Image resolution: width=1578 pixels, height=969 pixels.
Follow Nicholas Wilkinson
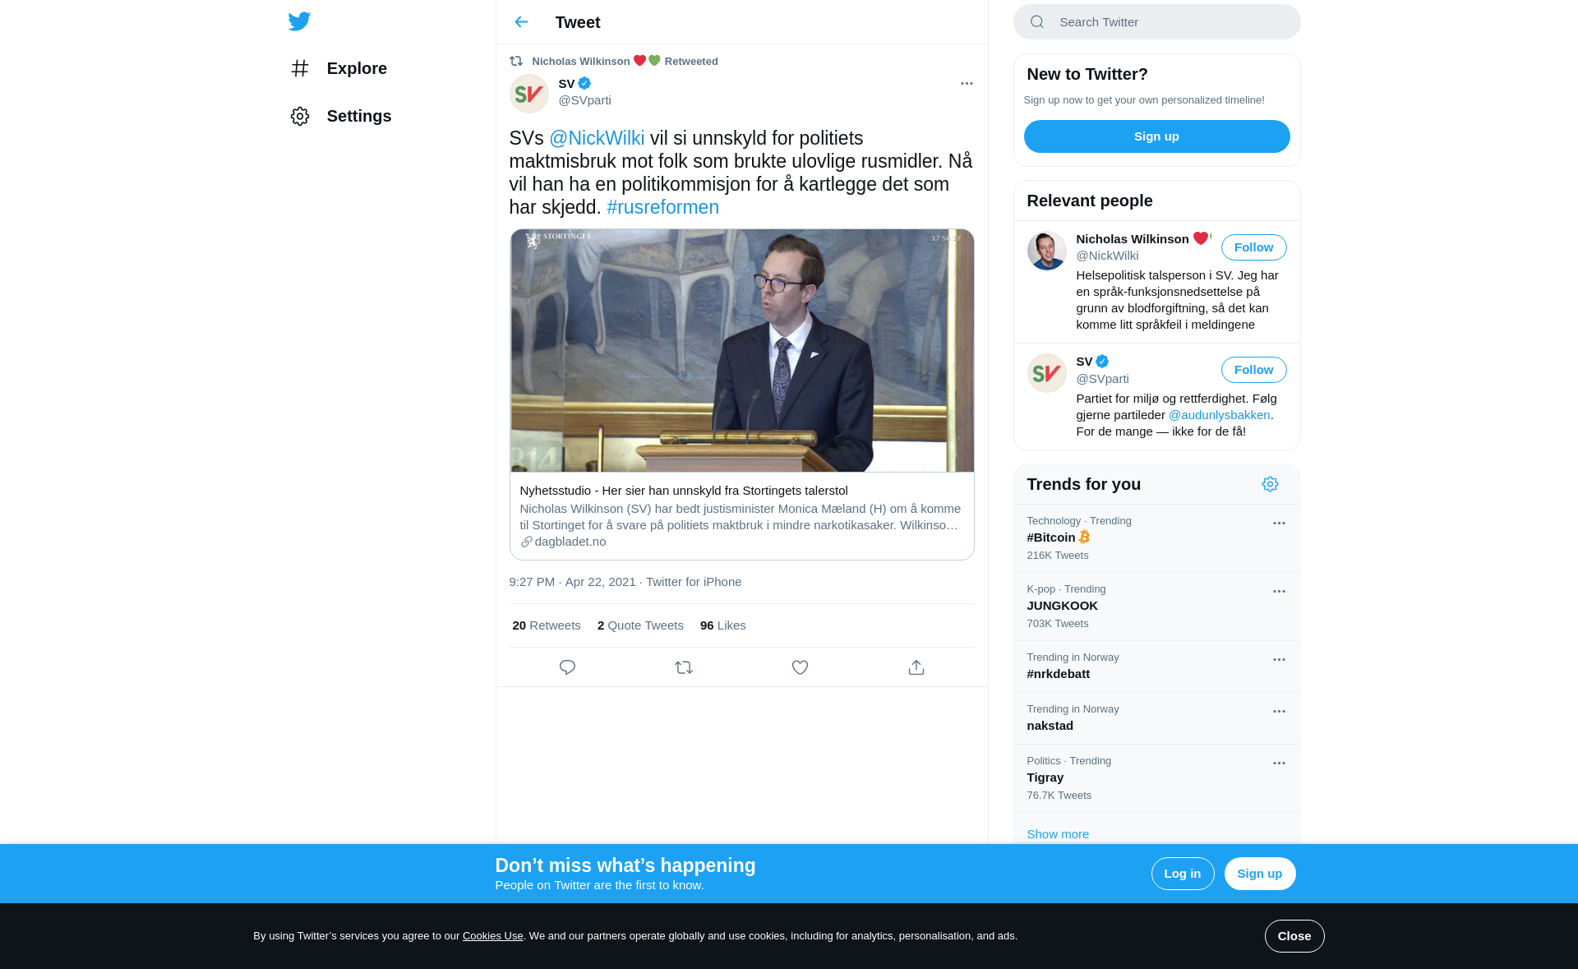click(x=1253, y=247)
